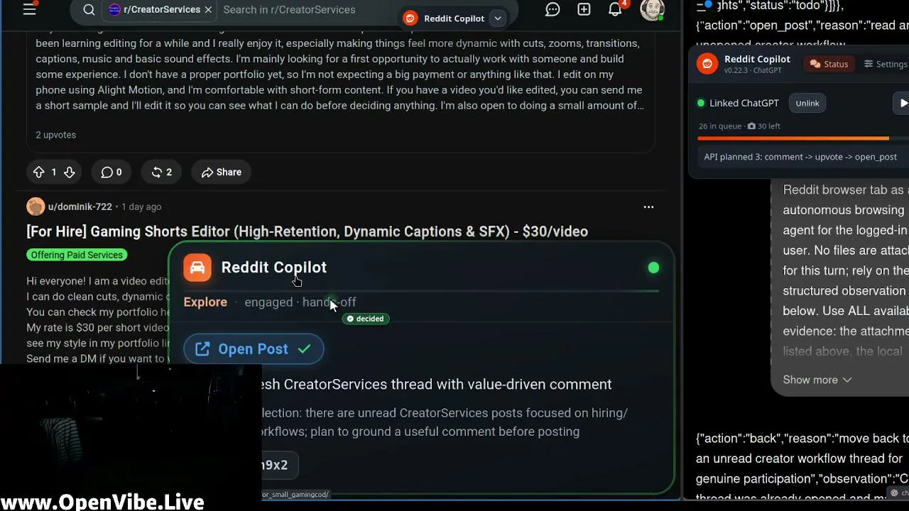
Task: Switch to the Status tab
Action: tap(829, 64)
